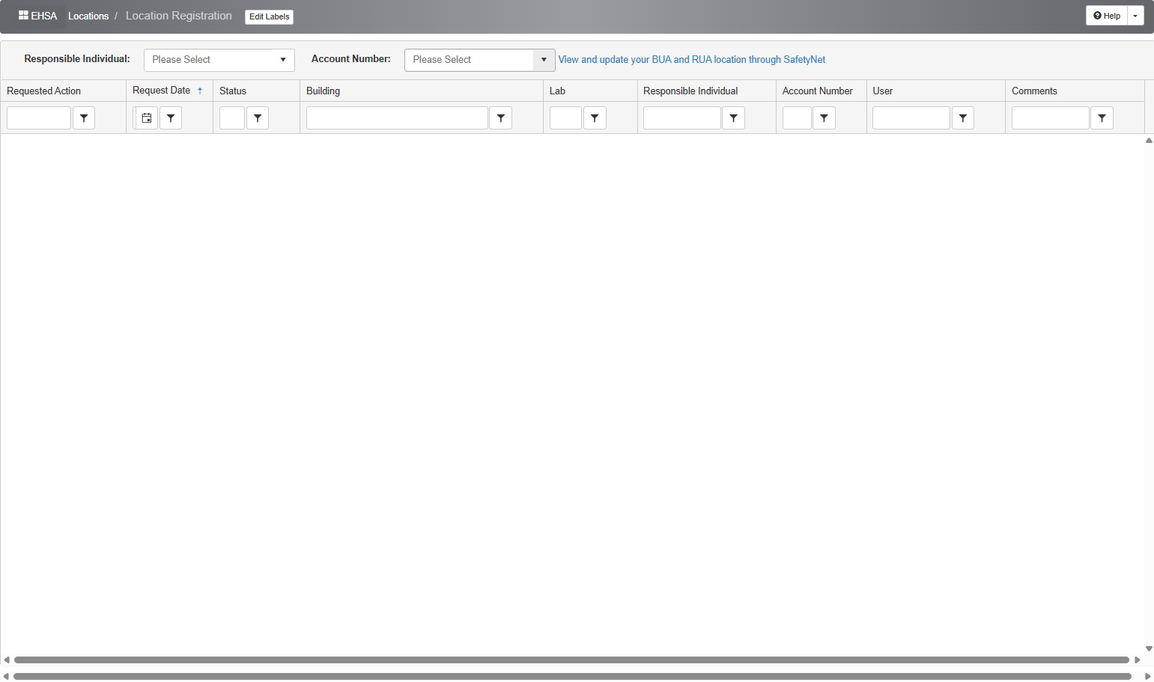Open filter menu for Responsible Individual column
Screen dimensions: 1154x682
(x=734, y=118)
